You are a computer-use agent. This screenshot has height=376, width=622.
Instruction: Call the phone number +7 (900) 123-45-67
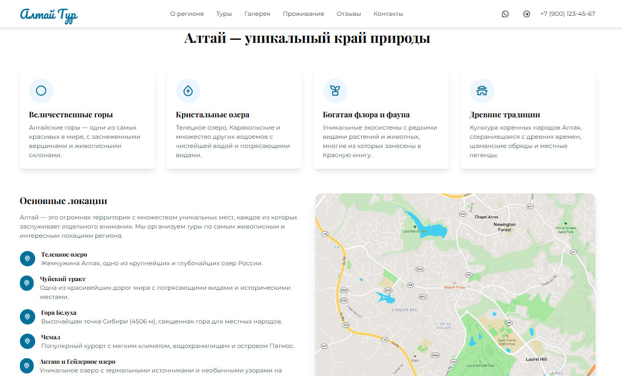pos(568,14)
